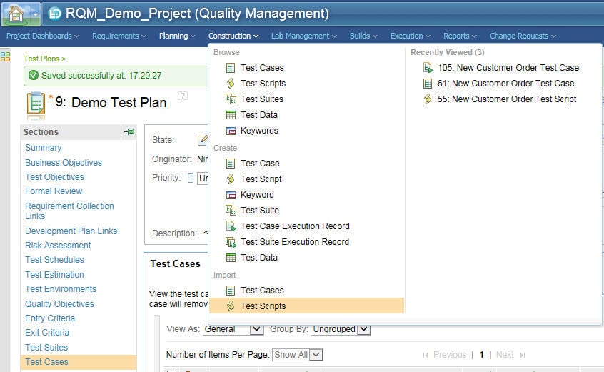Toggle the Priority checkbox
Image resolution: width=604 pixels, height=372 pixels.
[x=191, y=178]
